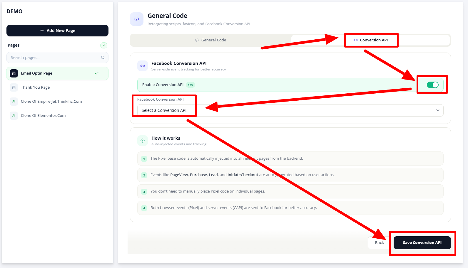Click the step 3 number badge
Image resolution: width=468 pixels, height=268 pixels.
[144, 192]
